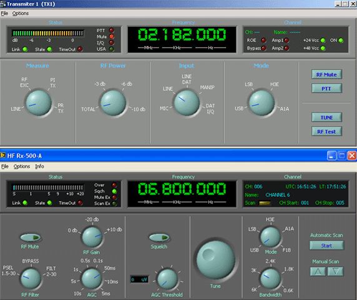The width and height of the screenshot is (357, 300).
Task: Click the TUNE button
Action: (326, 117)
